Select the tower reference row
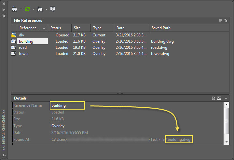The image size is (234, 160). click(x=120, y=54)
